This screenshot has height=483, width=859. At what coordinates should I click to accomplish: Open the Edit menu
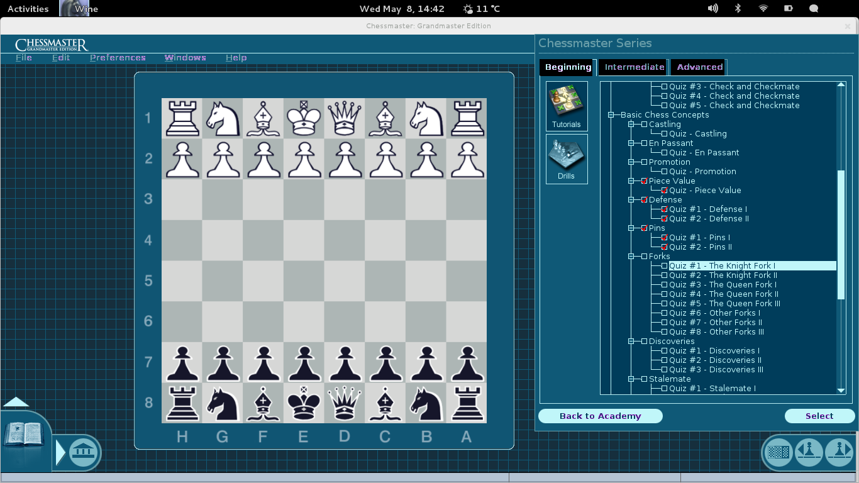click(x=61, y=57)
